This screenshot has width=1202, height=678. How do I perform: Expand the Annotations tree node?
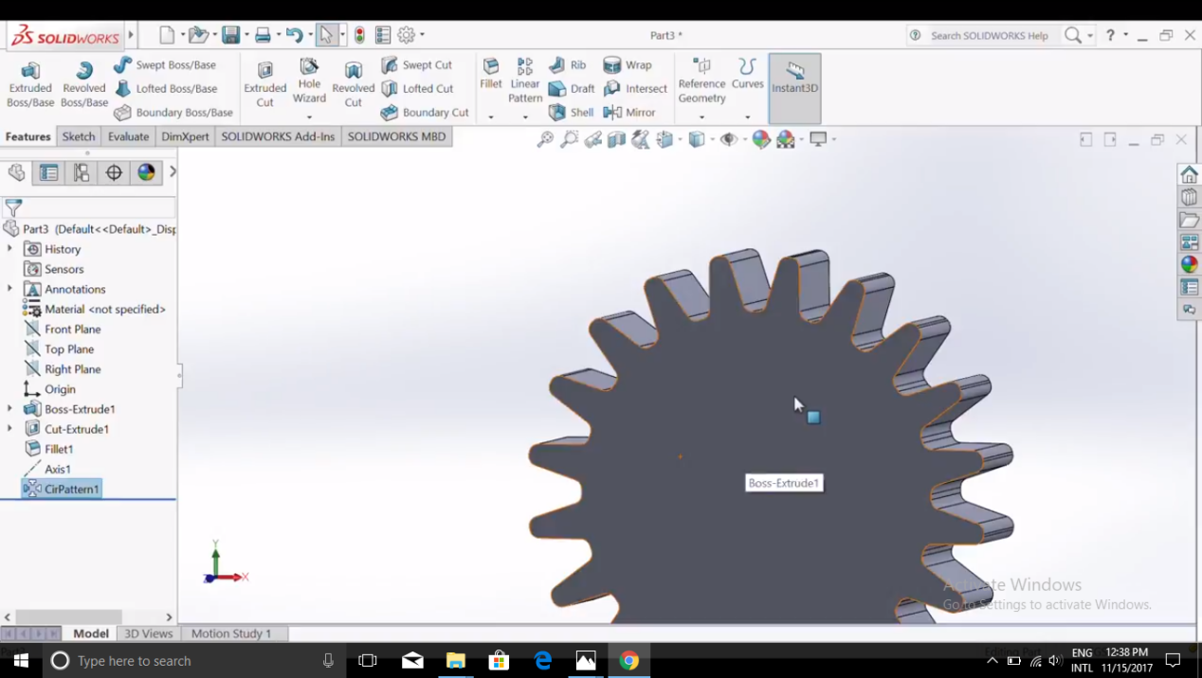point(9,289)
